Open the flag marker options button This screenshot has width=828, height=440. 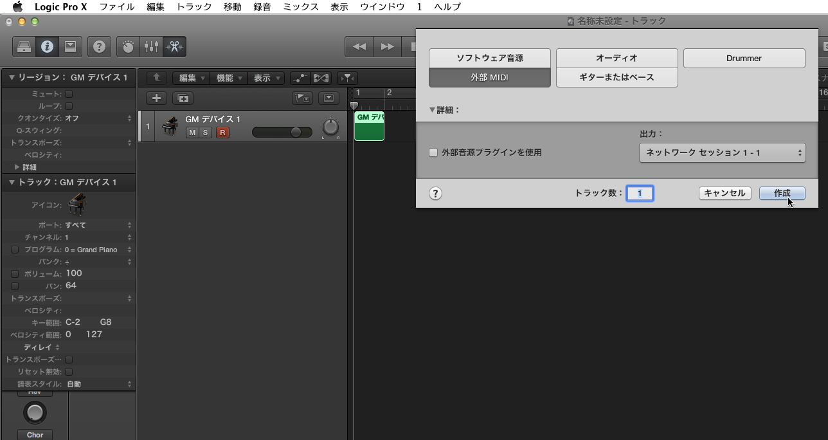301,98
